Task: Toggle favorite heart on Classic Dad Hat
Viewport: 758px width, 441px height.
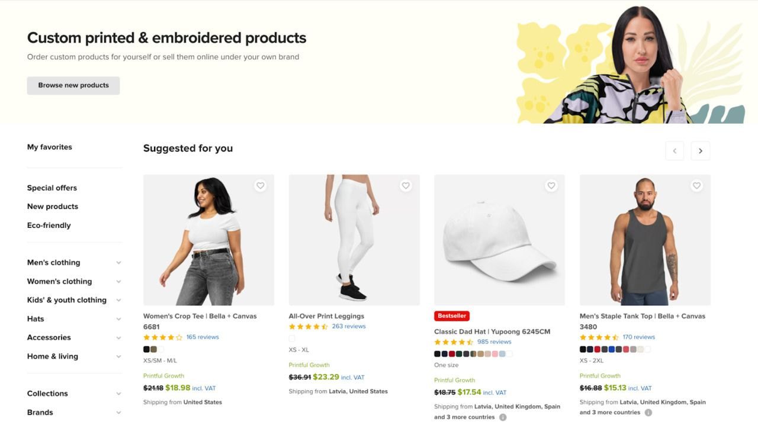Action: pyautogui.click(x=551, y=186)
